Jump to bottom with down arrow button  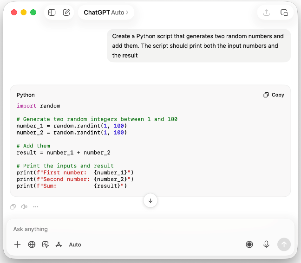click(150, 201)
